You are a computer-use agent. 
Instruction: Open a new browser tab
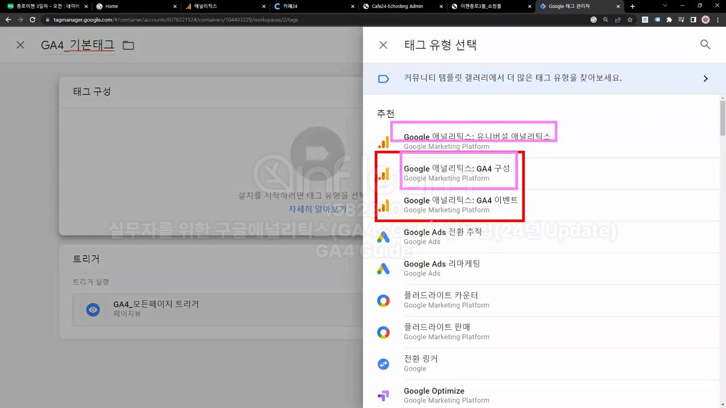point(632,6)
